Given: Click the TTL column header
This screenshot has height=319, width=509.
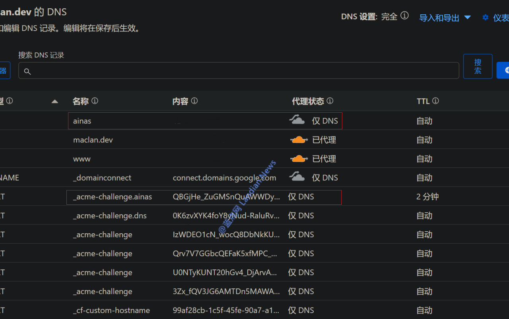Looking at the screenshot, I should click(x=423, y=101).
